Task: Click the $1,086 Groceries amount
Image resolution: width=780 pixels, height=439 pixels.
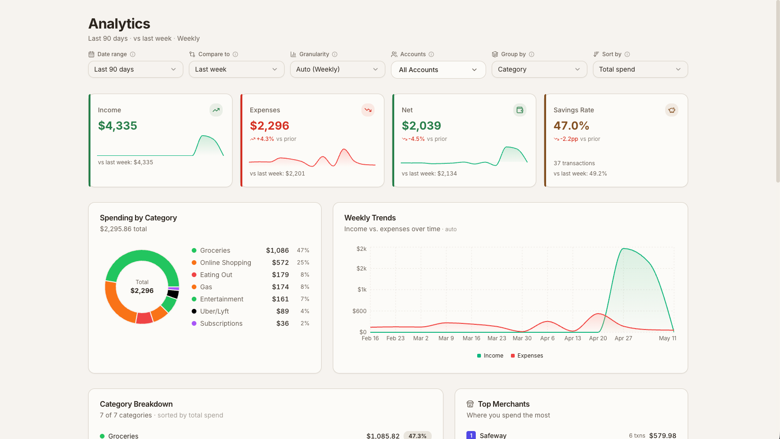Action: click(x=277, y=250)
